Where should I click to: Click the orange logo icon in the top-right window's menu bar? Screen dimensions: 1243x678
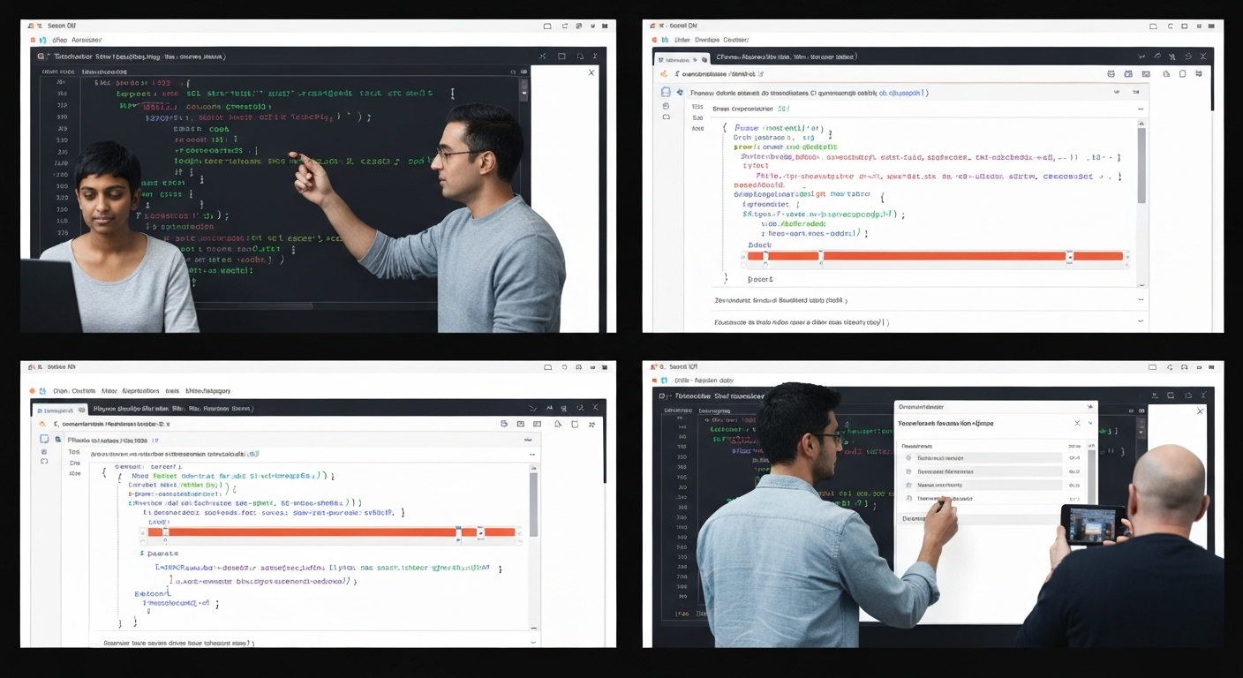(x=654, y=40)
